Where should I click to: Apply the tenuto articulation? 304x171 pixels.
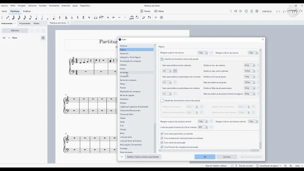(119, 17)
